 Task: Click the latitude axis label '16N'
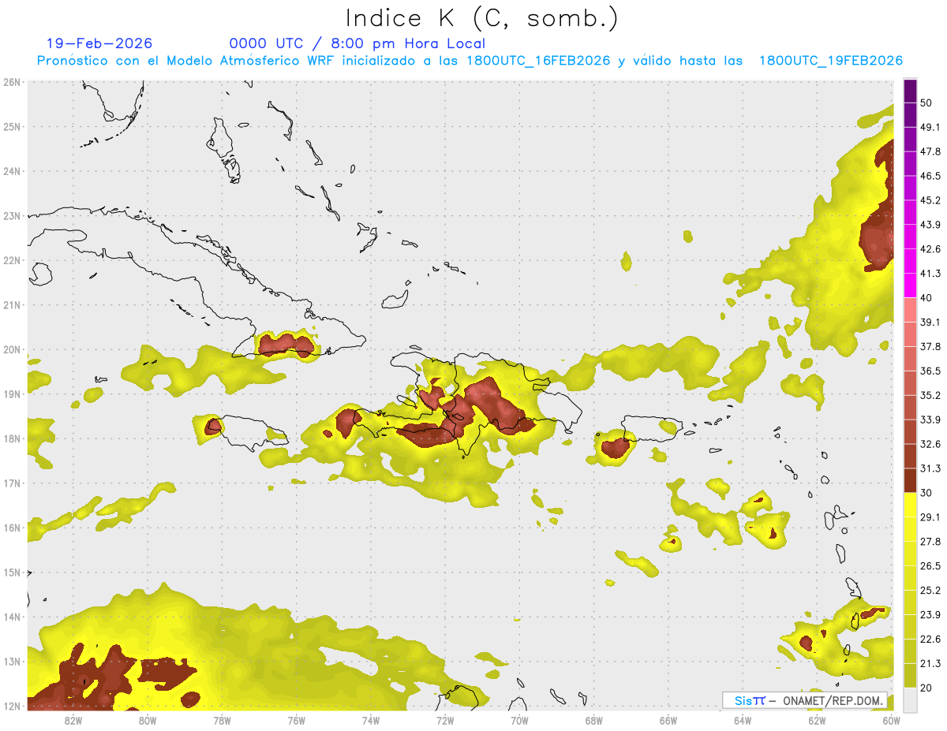pyautogui.click(x=12, y=528)
